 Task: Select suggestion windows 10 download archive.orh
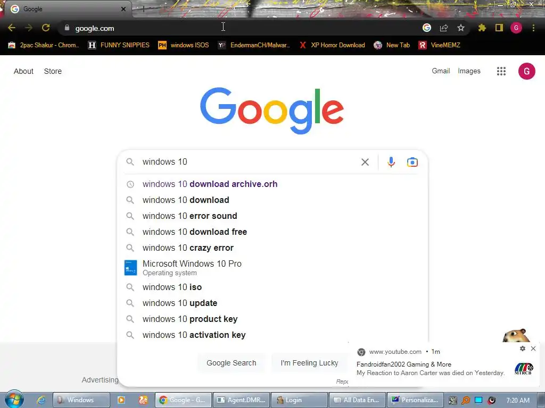pos(273,184)
